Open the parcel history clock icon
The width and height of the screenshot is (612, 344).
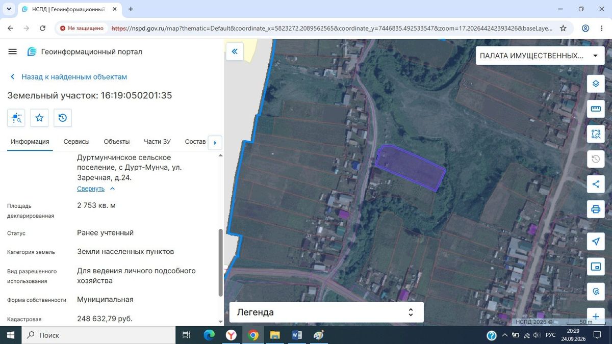click(x=62, y=118)
